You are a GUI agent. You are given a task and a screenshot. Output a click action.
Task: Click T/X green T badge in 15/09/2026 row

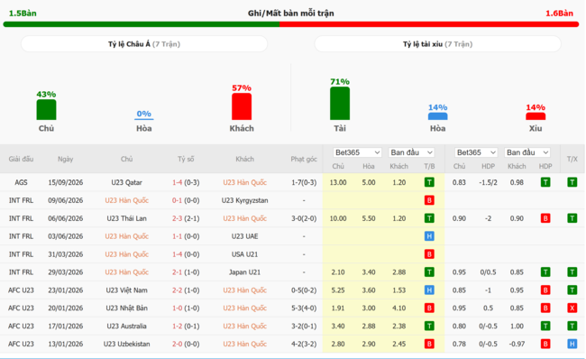point(572,182)
